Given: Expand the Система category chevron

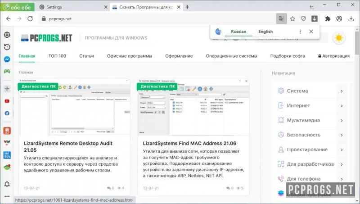Looking at the screenshot, I should (x=342, y=91).
